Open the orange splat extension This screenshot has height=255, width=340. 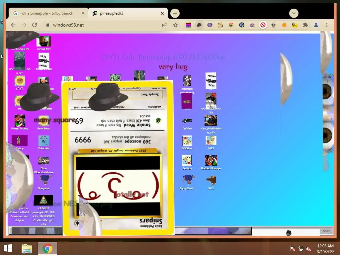coord(284,25)
